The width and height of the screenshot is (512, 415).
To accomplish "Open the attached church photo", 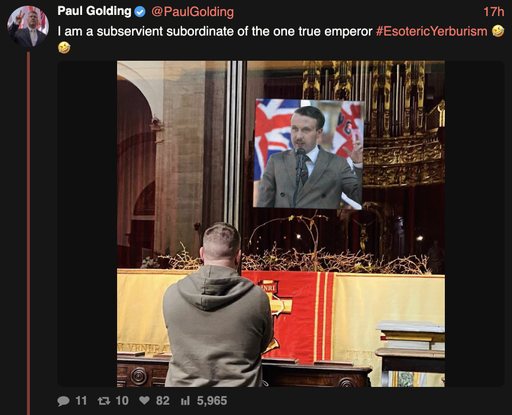I will (281, 224).
